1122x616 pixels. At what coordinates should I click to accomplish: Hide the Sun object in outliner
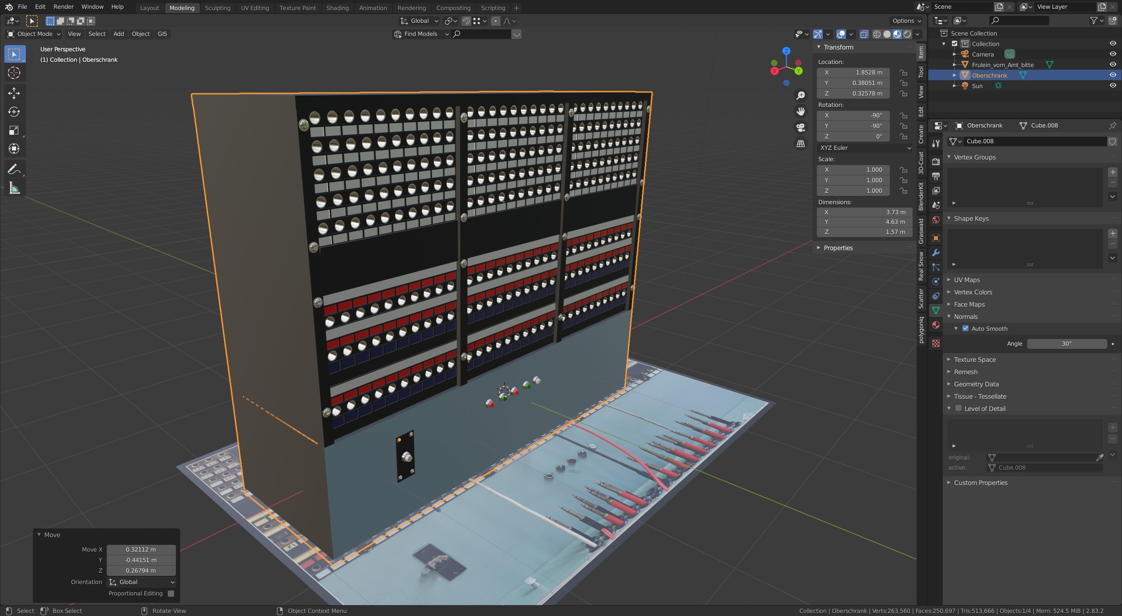tap(1112, 86)
